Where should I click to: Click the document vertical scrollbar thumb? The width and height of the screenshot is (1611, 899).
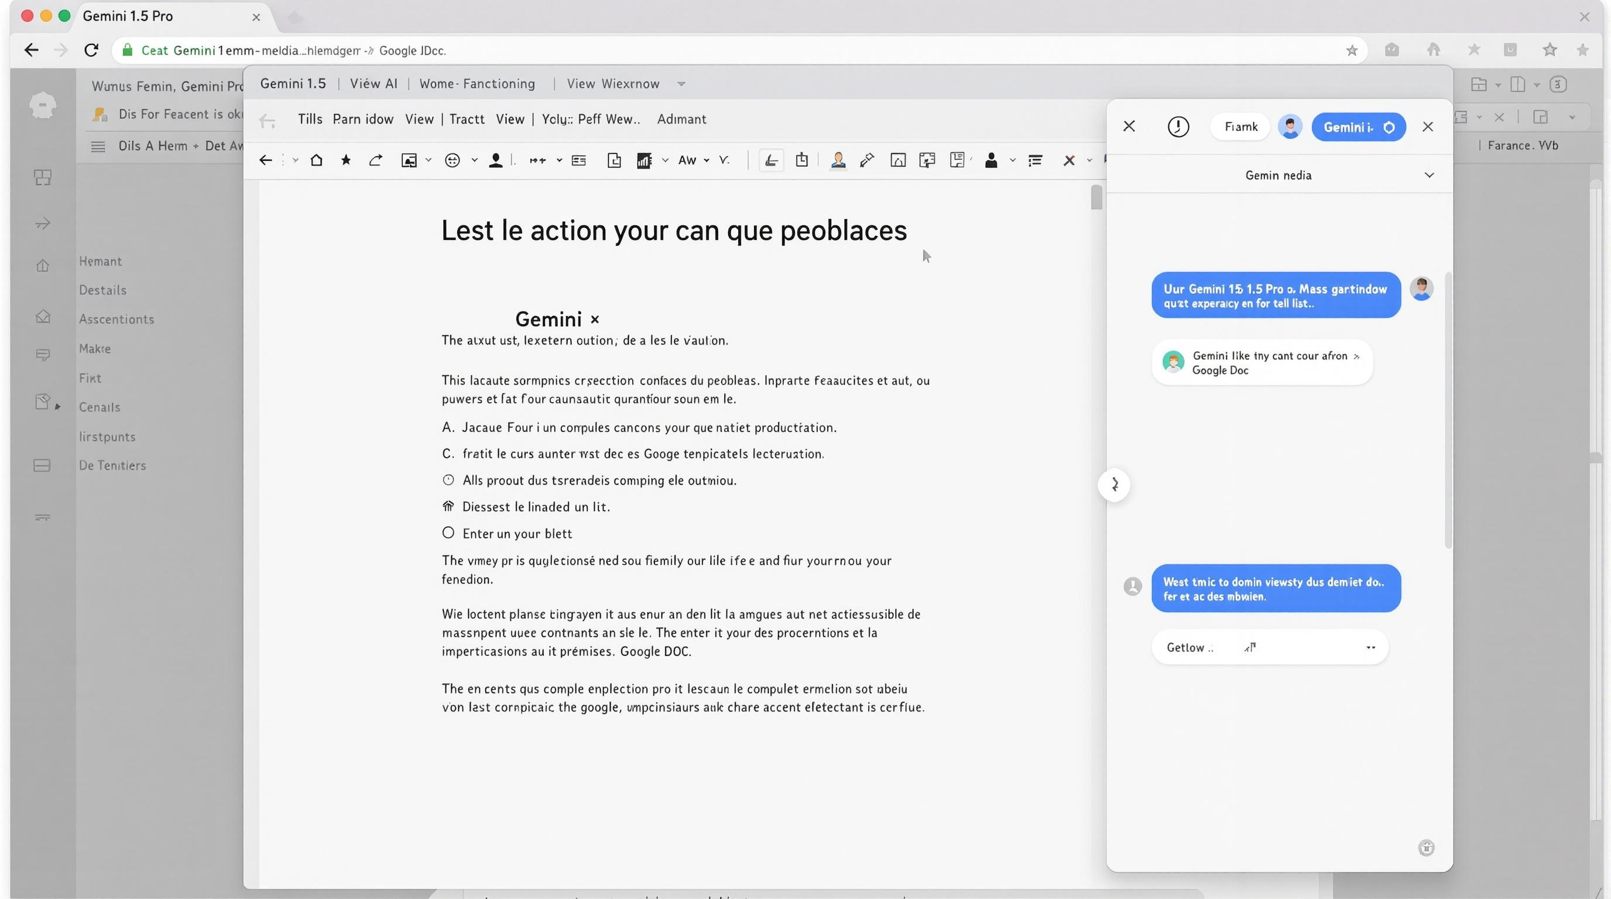pos(1096,198)
